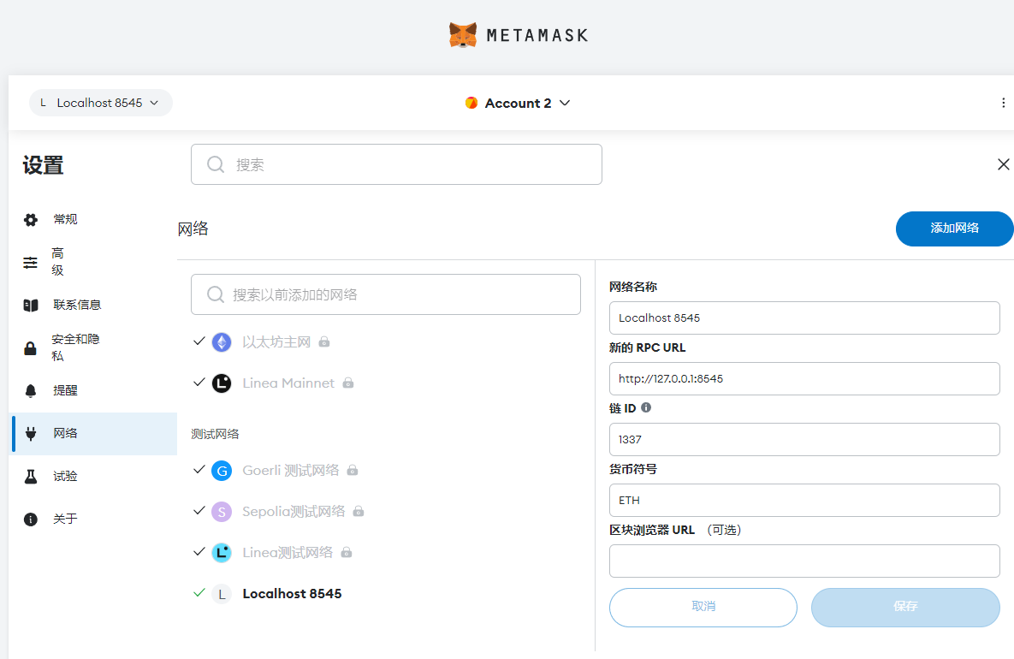Click the 测试网络 section heading

pyautogui.click(x=215, y=434)
